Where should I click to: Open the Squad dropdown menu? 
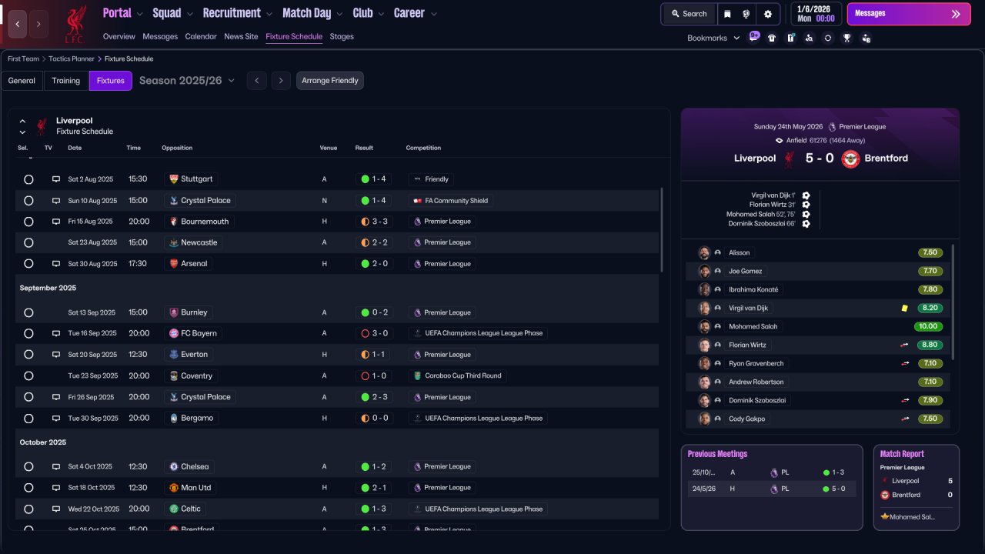(172, 13)
